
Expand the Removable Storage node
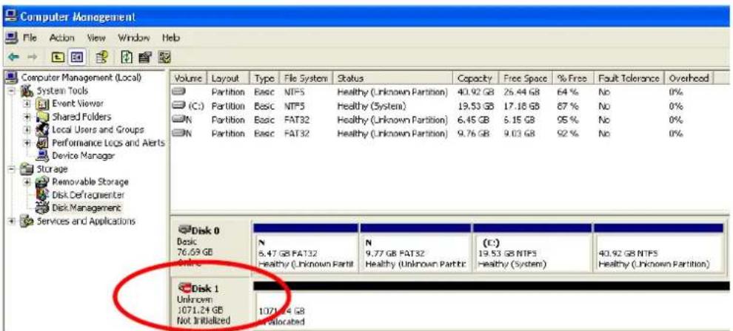28,181
